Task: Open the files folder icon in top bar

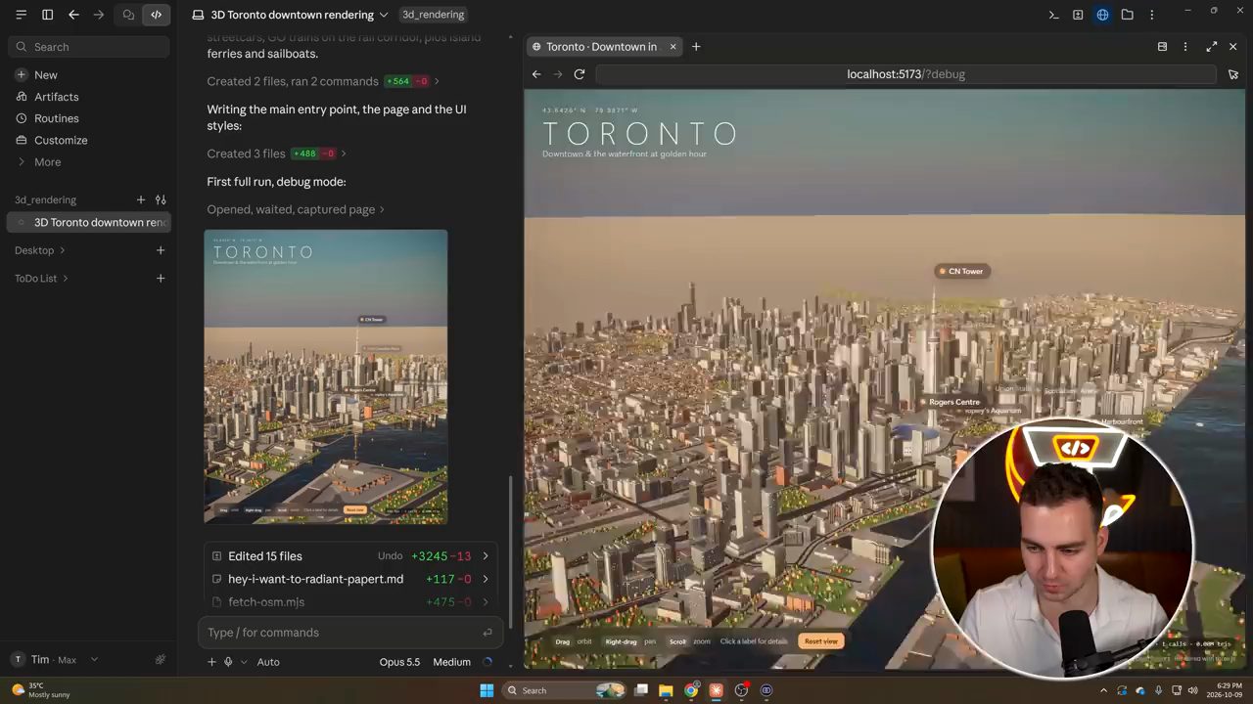Action: (x=1127, y=15)
